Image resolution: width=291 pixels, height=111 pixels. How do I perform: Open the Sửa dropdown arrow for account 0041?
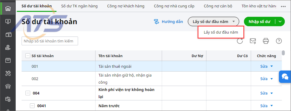click(x=272, y=106)
